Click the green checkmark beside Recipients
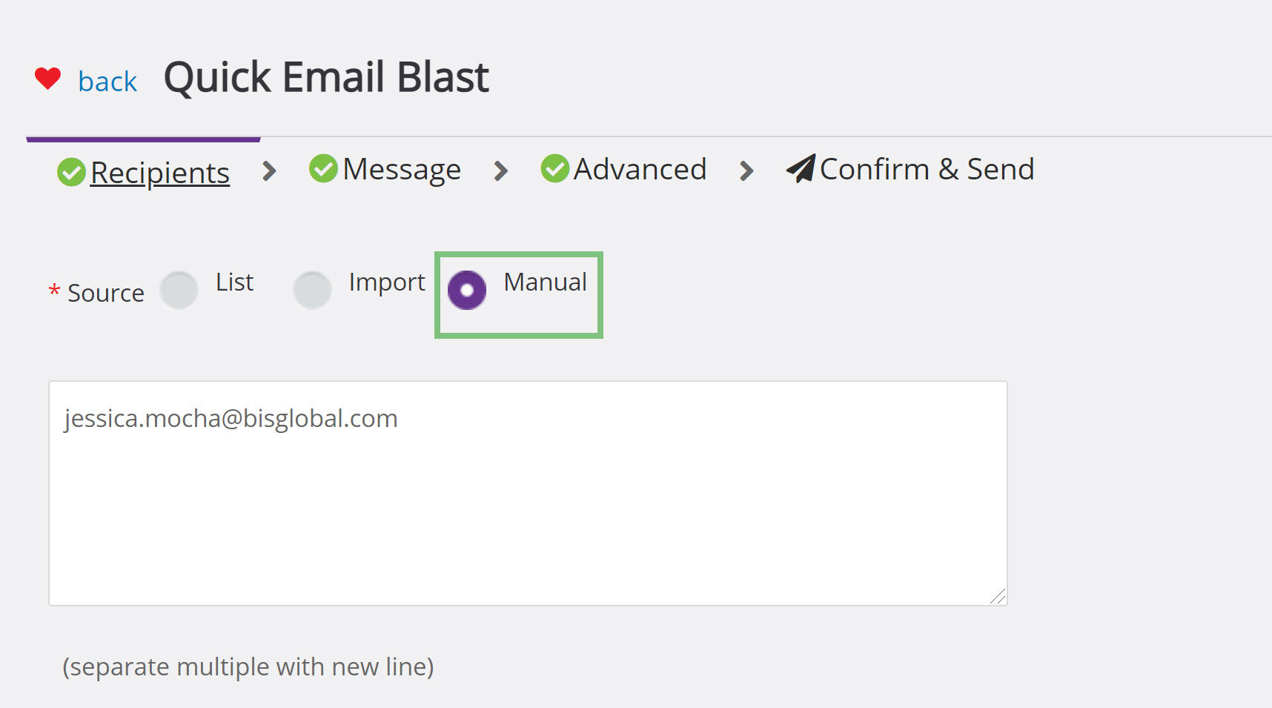The height and width of the screenshot is (708, 1272). tap(71, 172)
